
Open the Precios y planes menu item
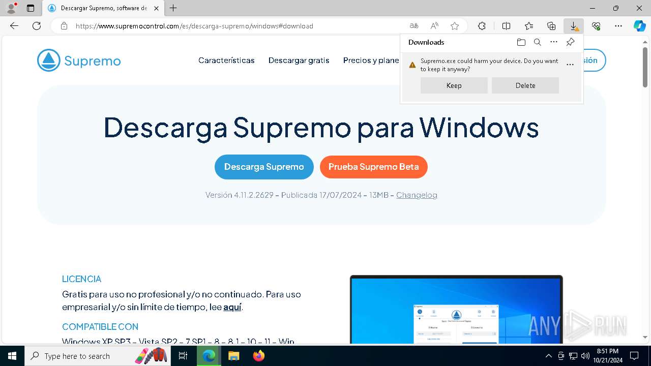coord(371,60)
